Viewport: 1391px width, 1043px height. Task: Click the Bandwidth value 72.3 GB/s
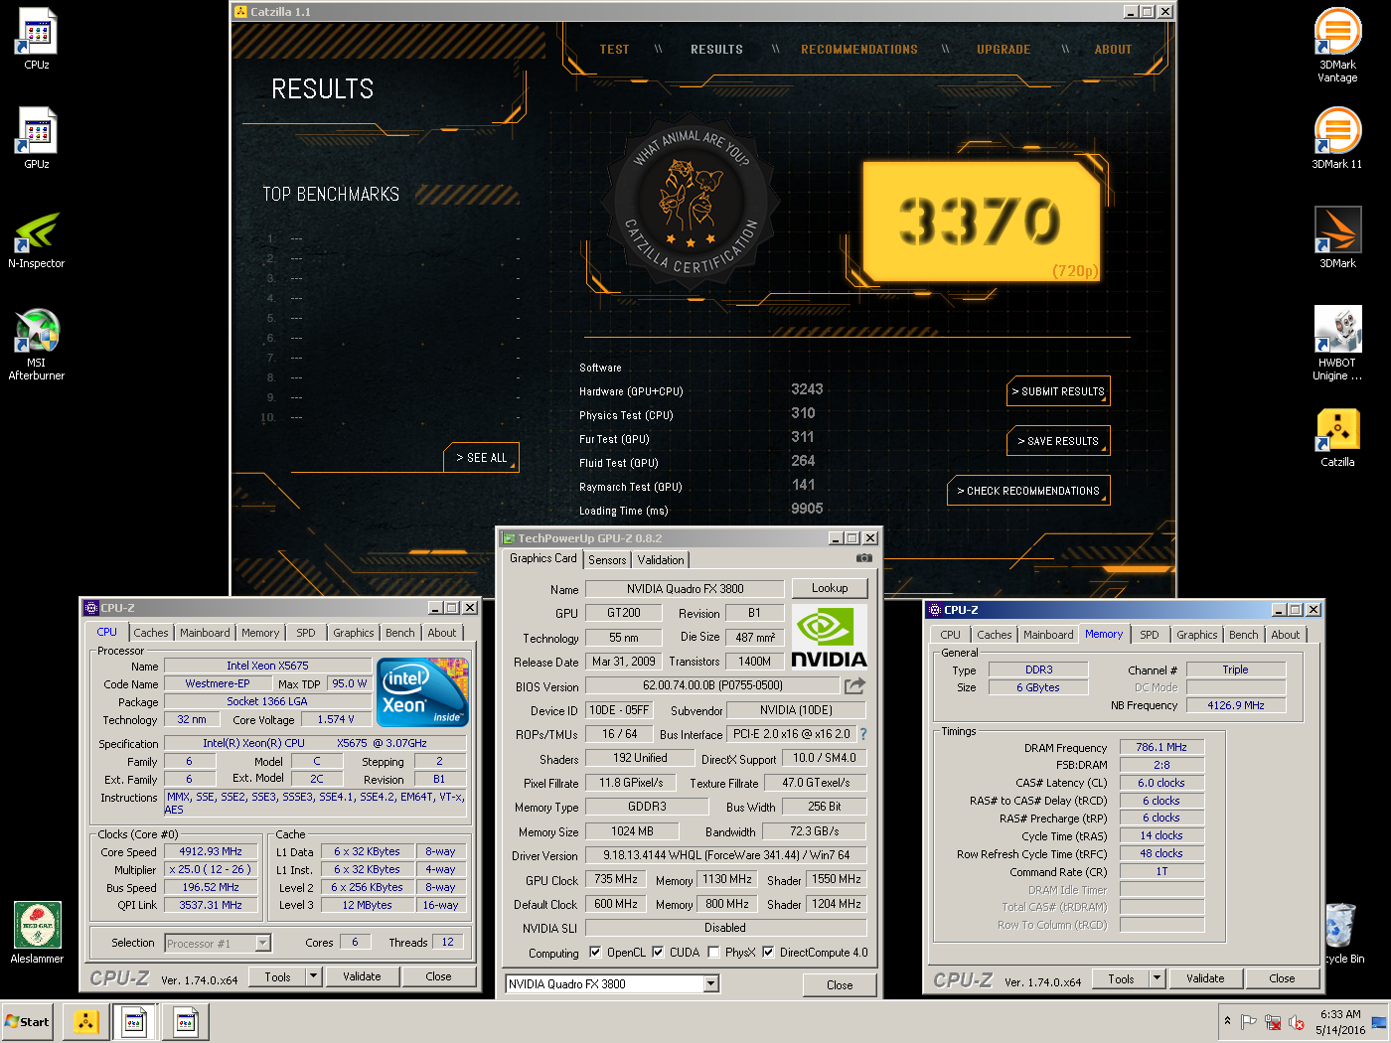coord(815,831)
